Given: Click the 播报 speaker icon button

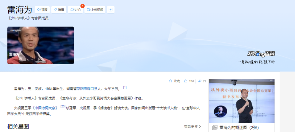Looking at the screenshot, I should [42, 10].
